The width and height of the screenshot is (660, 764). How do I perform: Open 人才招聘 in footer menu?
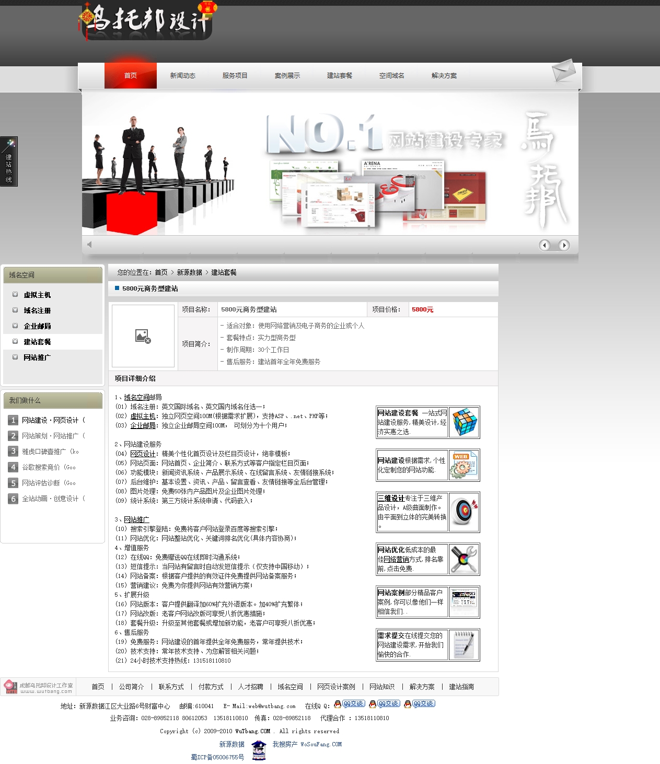[x=251, y=687]
